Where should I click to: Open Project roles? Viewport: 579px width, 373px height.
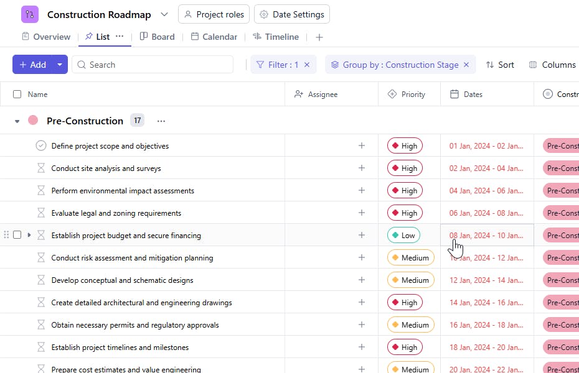click(x=214, y=14)
